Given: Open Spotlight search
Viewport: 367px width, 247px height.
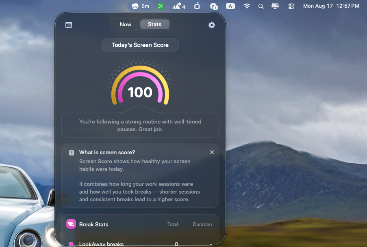Looking at the screenshot, I should [x=261, y=6].
